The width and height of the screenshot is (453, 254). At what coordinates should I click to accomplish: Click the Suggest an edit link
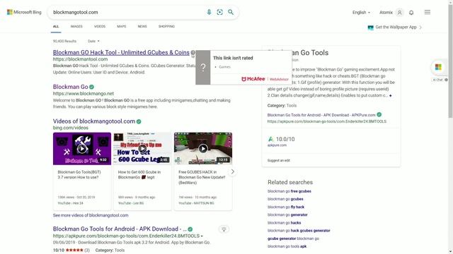tap(278, 160)
